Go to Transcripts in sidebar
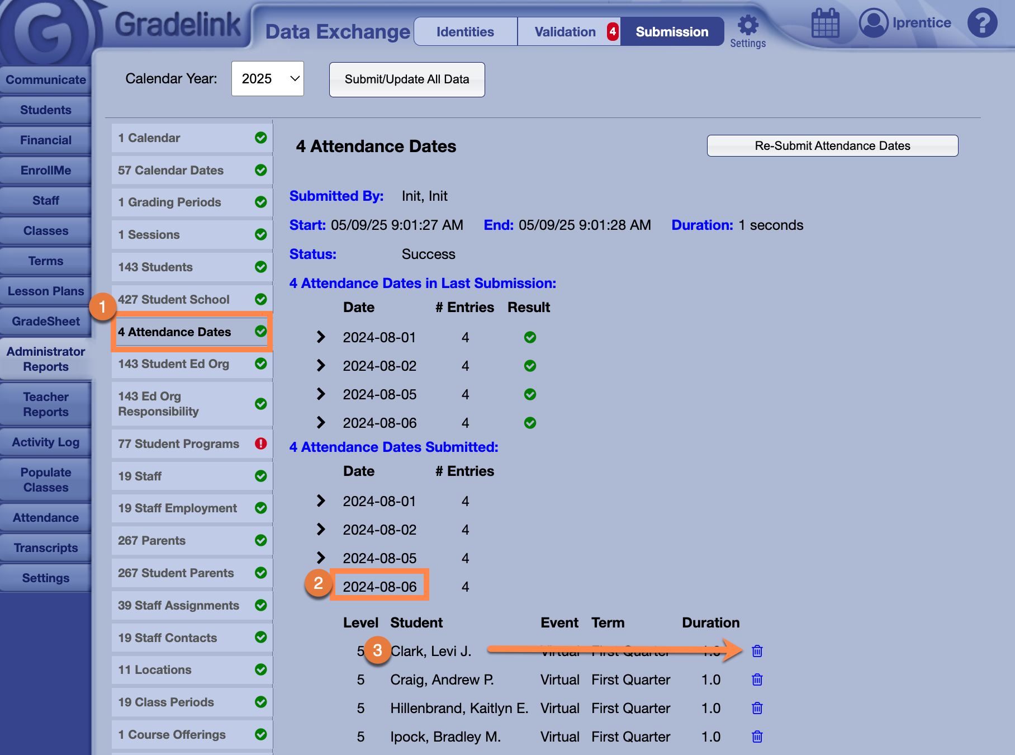The height and width of the screenshot is (755, 1015). click(46, 548)
